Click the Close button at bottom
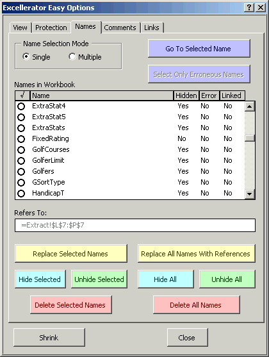269x357 pixels. point(187,337)
